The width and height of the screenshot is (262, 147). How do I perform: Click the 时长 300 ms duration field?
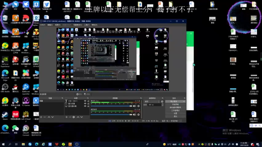[x=154, y=105]
